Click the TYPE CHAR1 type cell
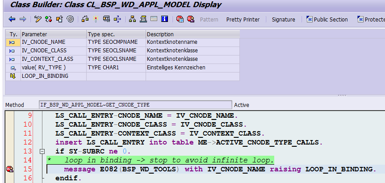 tap(116, 68)
